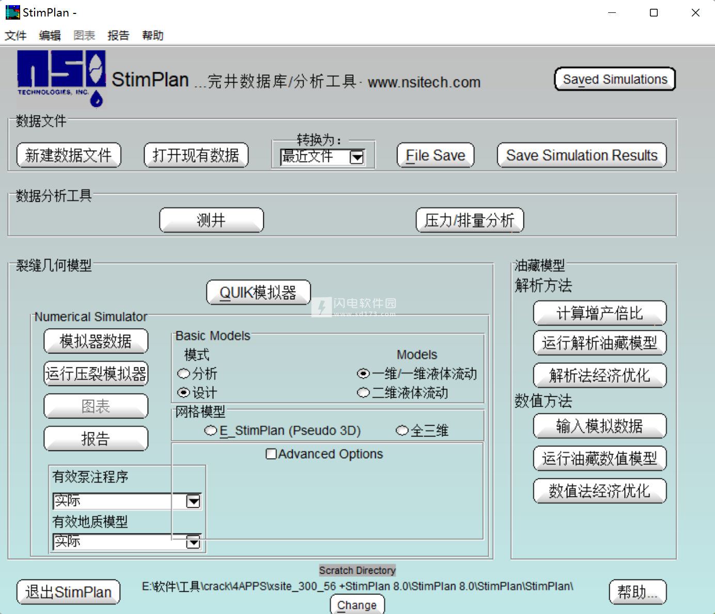Click File Save button
Screen dimensions: 715x614
(435, 155)
